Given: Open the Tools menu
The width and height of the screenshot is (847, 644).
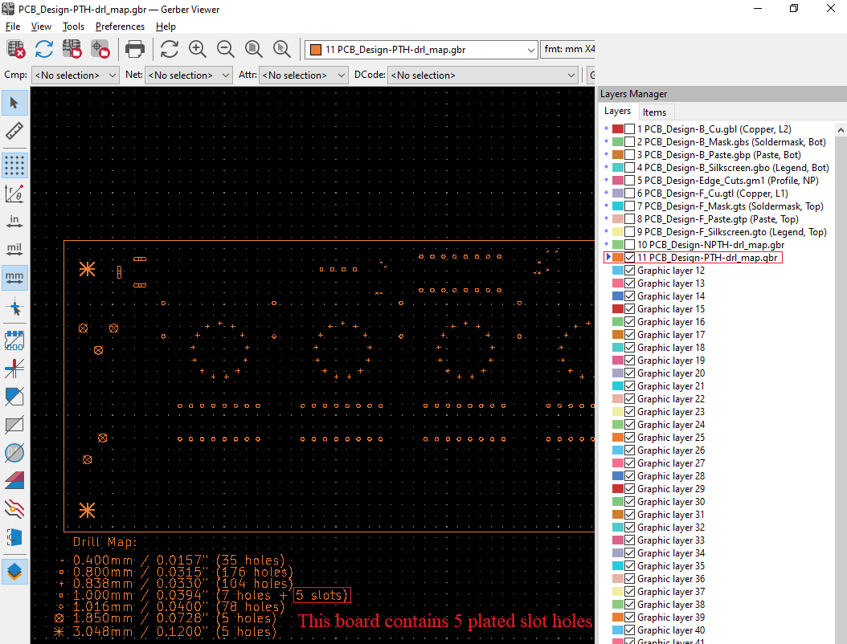Looking at the screenshot, I should pos(73,26).
